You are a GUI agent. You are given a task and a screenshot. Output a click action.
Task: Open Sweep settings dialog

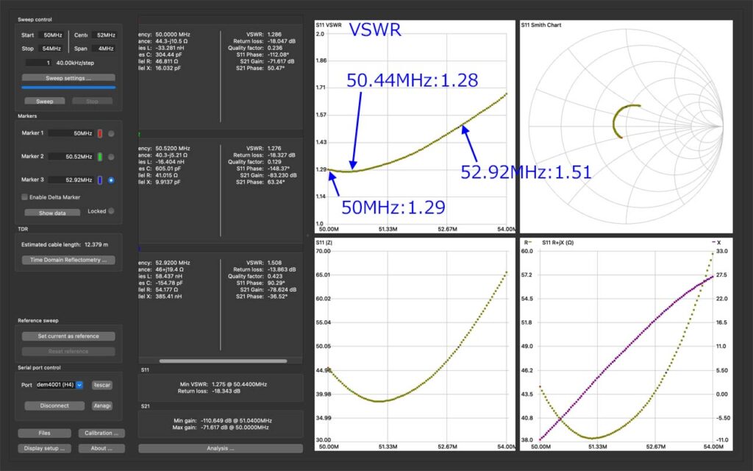coord(68,77)
